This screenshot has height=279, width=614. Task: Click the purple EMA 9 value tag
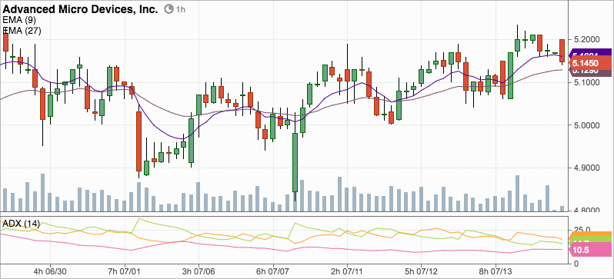591,53
